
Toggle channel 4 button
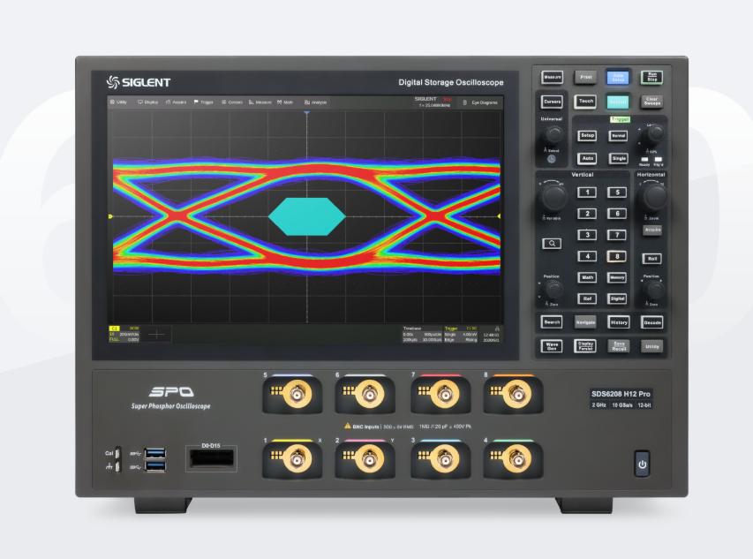tap(587, 256)
